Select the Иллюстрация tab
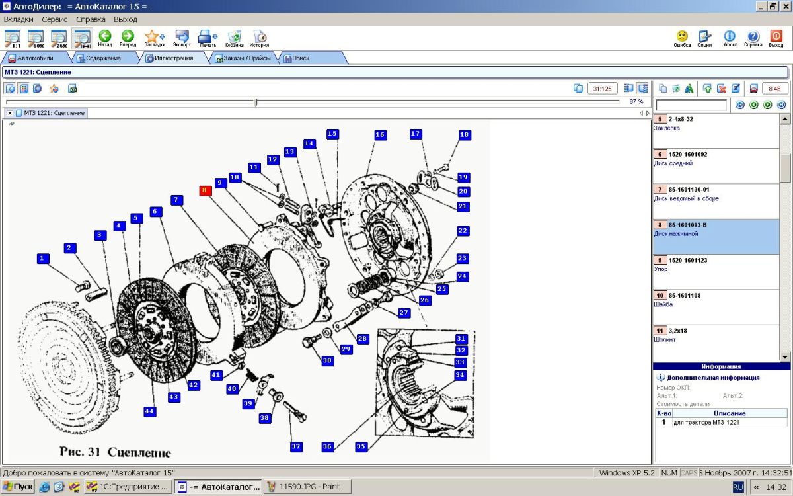Screen dimensions: 793x496 click(173, 58)
